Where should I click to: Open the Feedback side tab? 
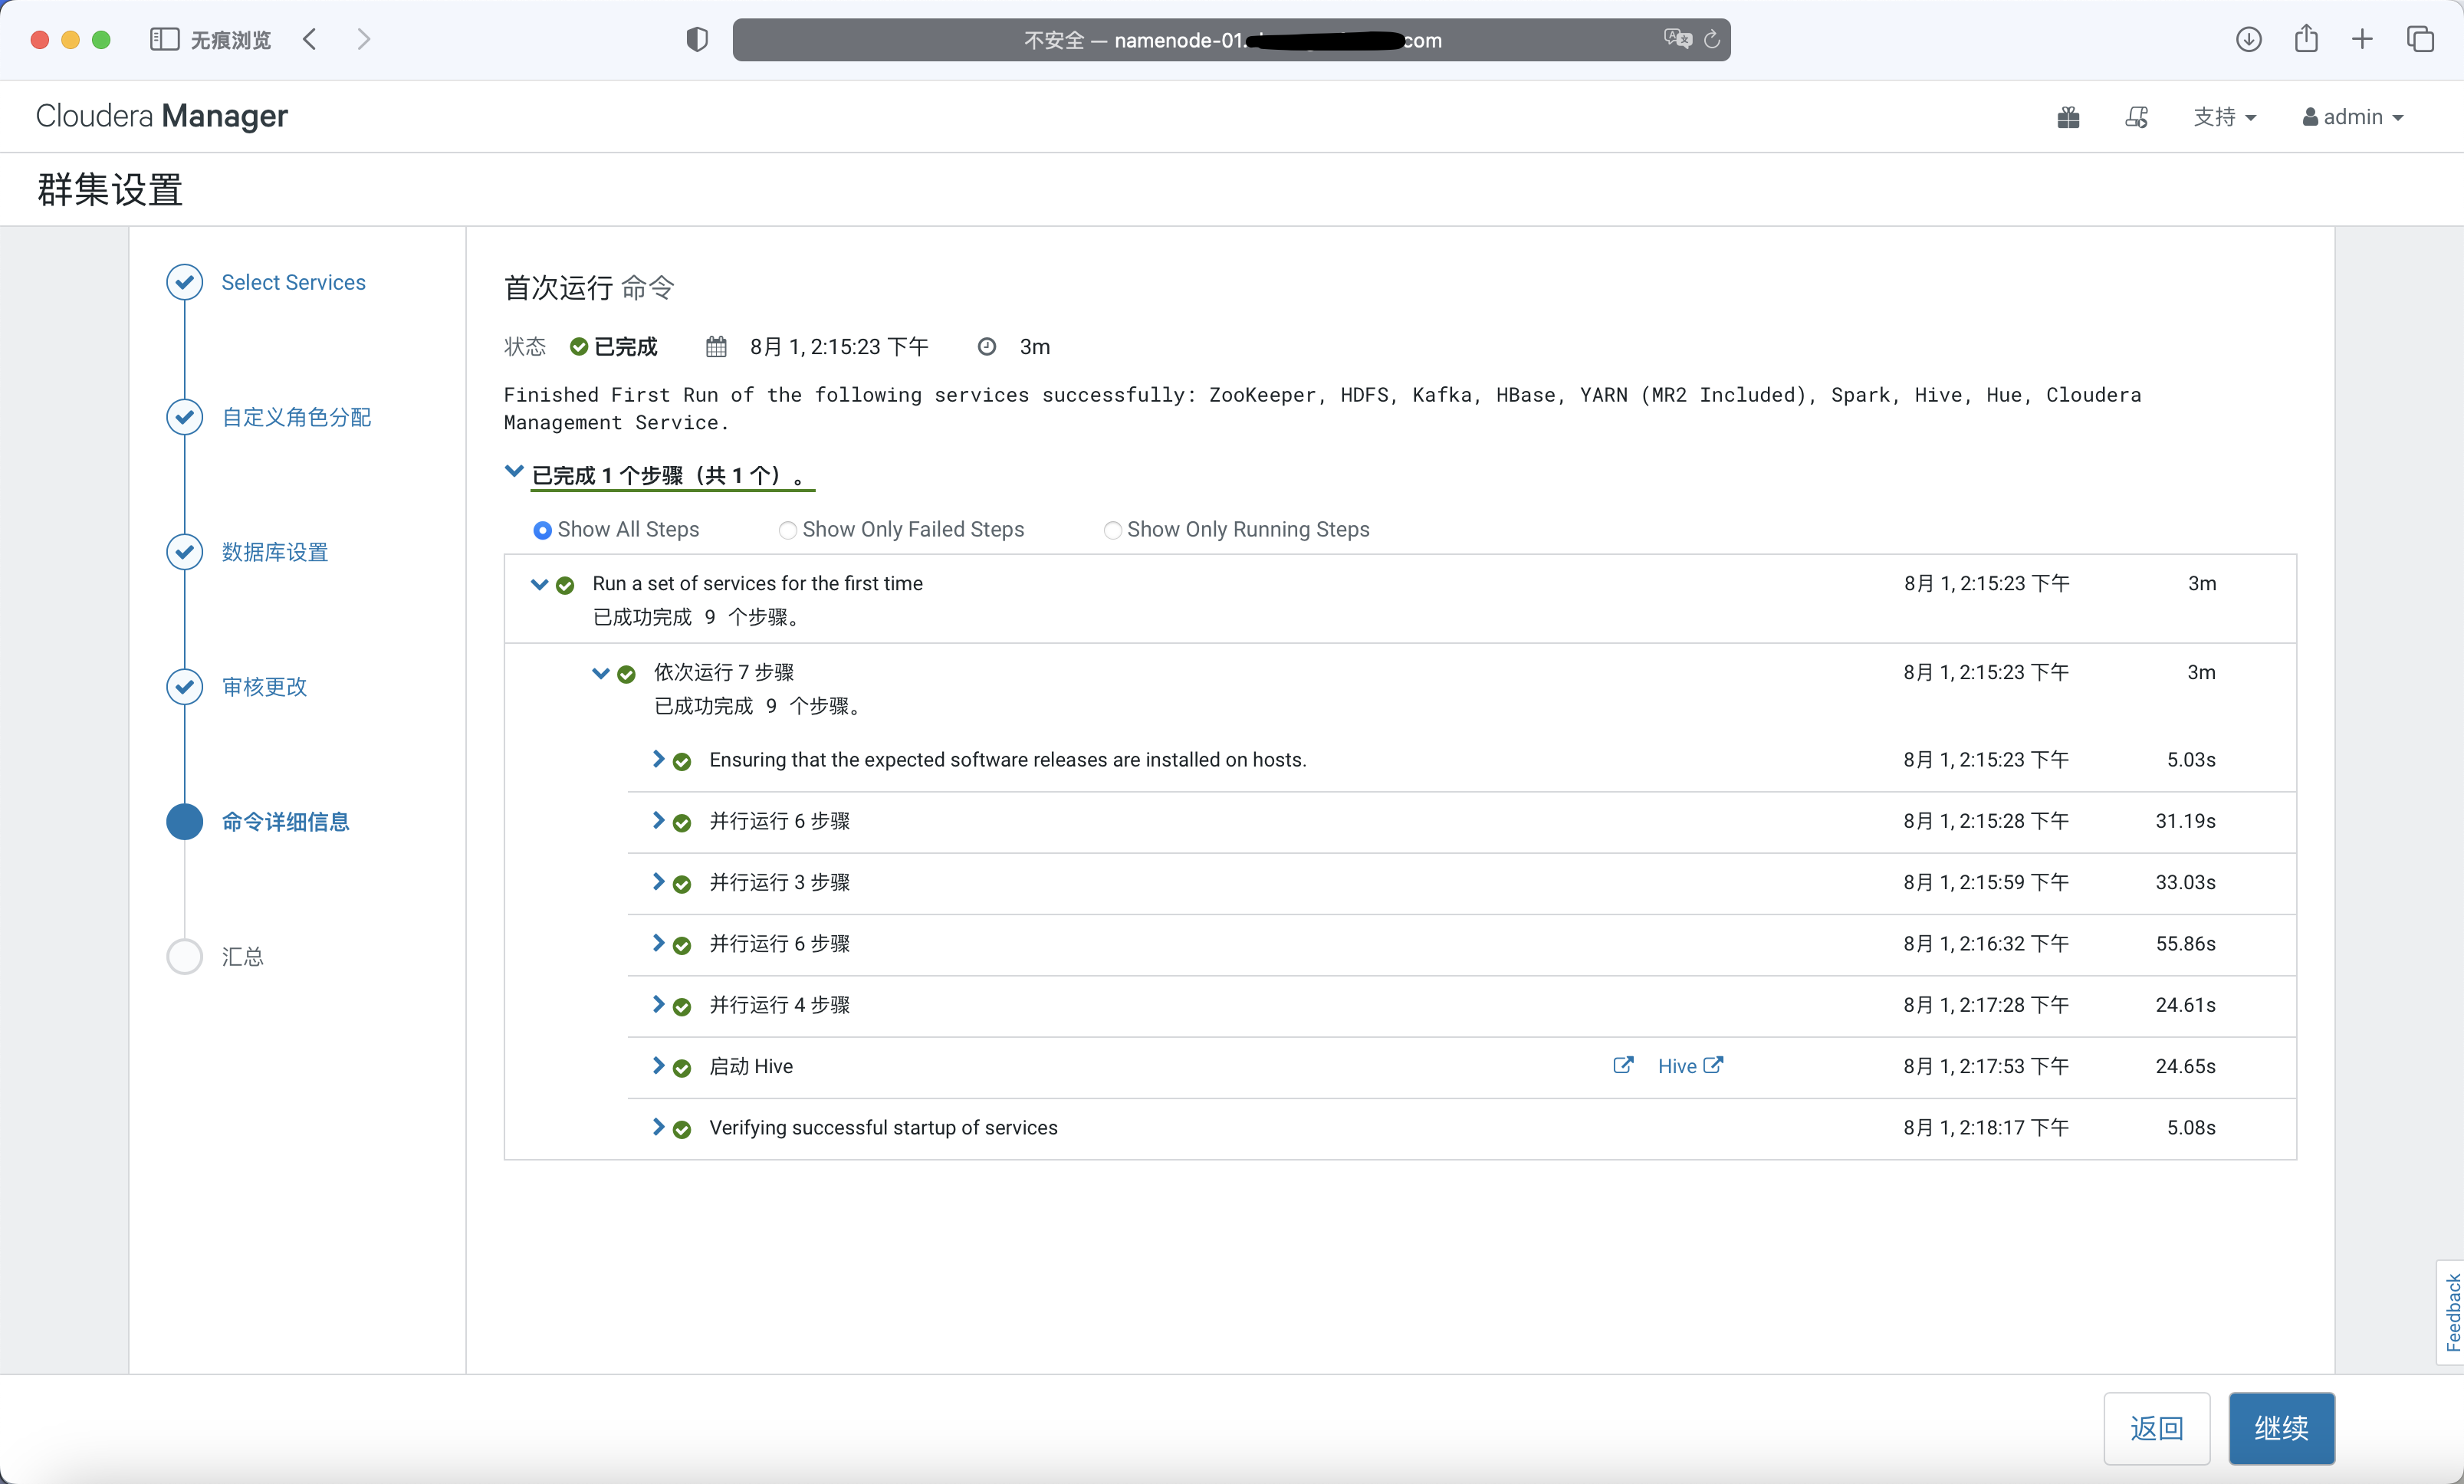(2452, 1312)
